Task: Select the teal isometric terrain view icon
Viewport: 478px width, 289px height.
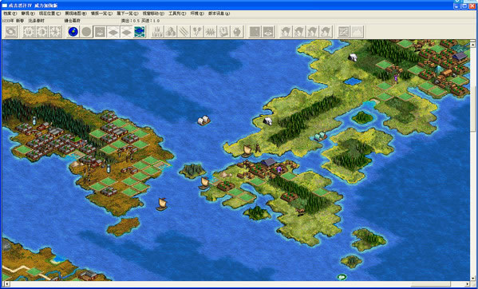Action: pos(140,32)
